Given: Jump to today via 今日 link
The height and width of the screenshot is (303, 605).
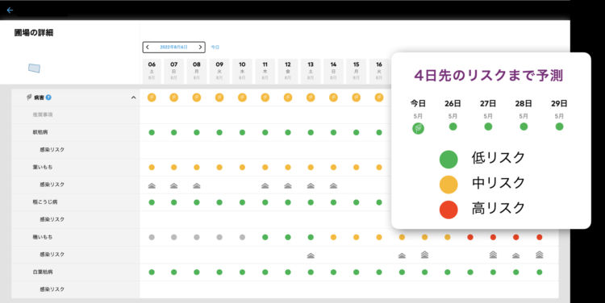Looking at the screenshot, I should click(215, 47).
